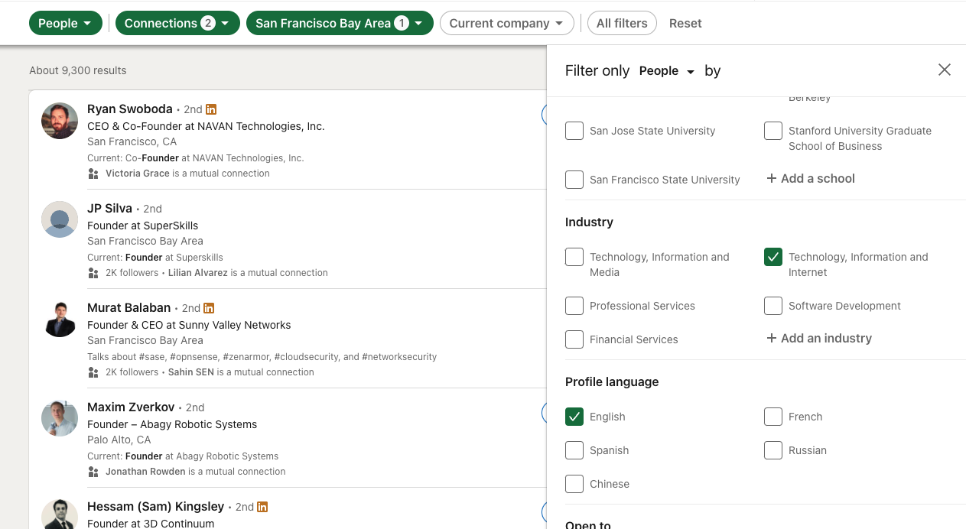966x529 pixels.
Task: Uncheck English profile language
Action: point(574,417)
